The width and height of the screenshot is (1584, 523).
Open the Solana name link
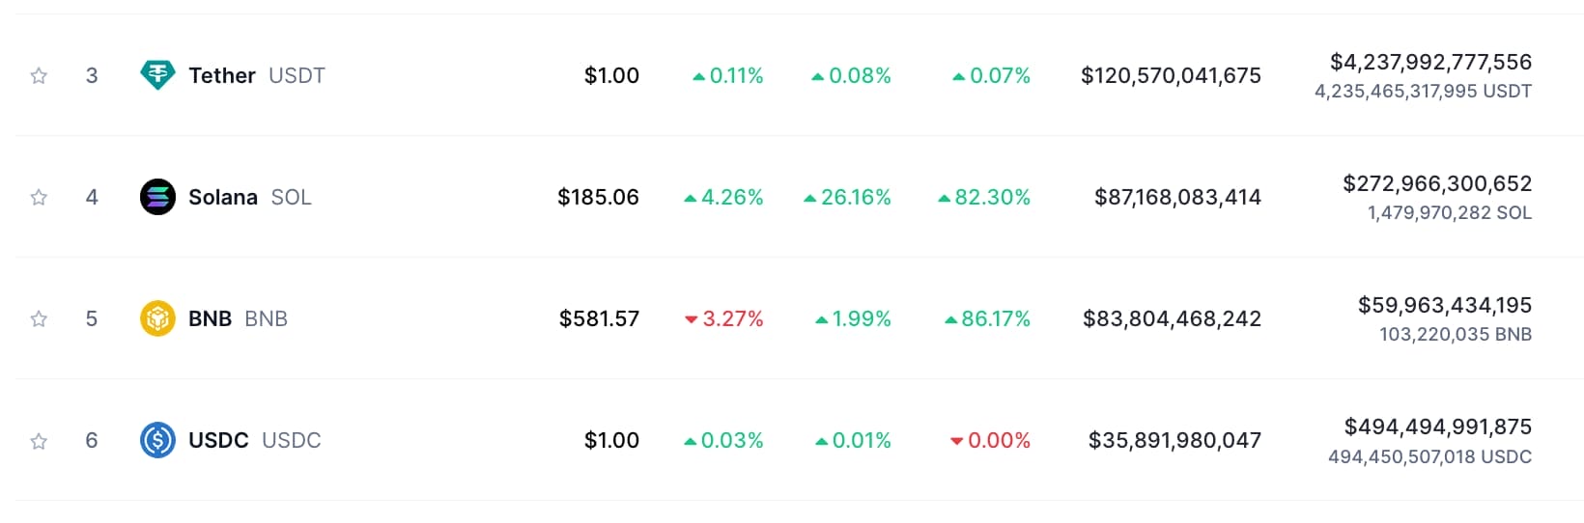[223, 197]
